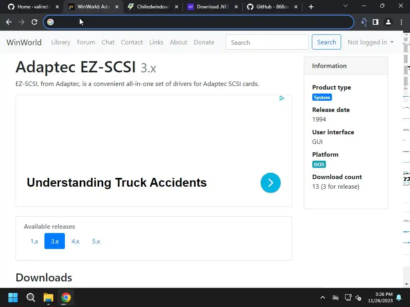Click the '1994' release date value

coord(319,120)
